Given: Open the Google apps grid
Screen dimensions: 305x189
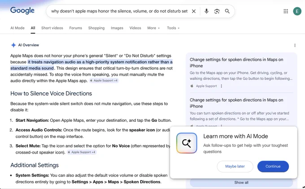Looking at the screenshot, I should coord(286,11).
